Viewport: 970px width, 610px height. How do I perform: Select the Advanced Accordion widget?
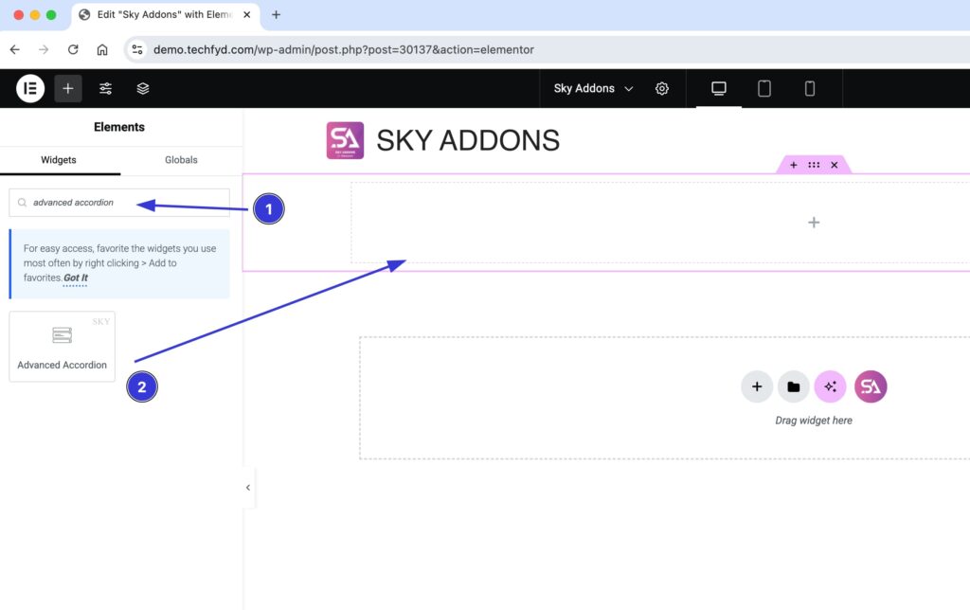(62, 347)
